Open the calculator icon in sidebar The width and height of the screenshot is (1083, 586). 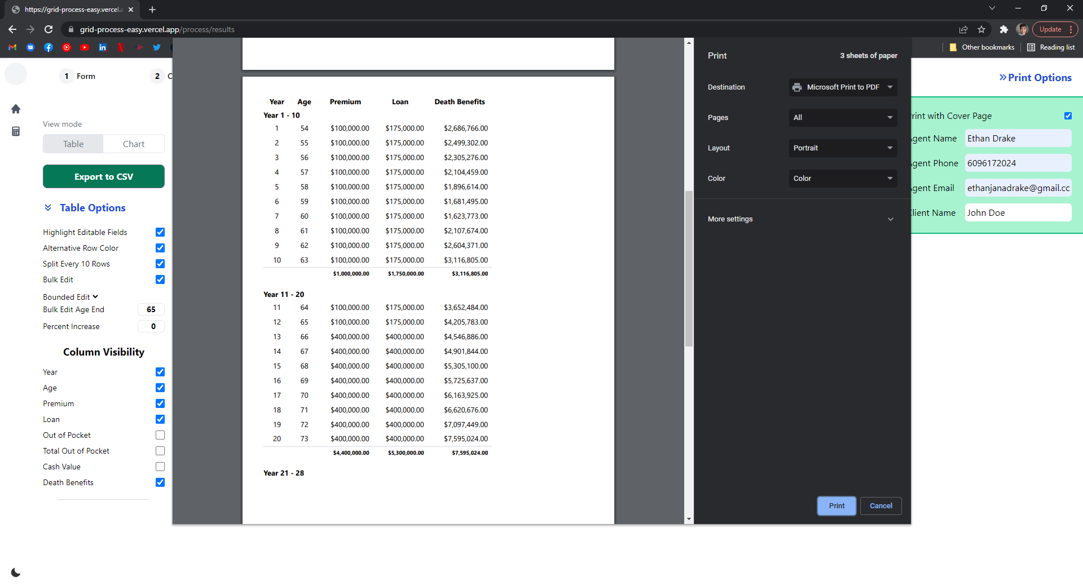pyautogui.click(x=16, y=131)
